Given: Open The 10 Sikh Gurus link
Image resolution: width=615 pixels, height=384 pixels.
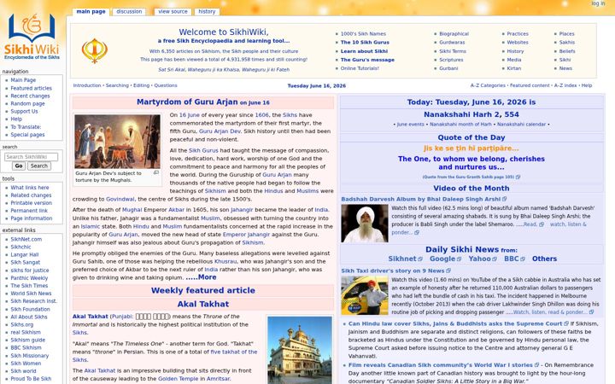Looking at the screenshot, I should point(365,43).
